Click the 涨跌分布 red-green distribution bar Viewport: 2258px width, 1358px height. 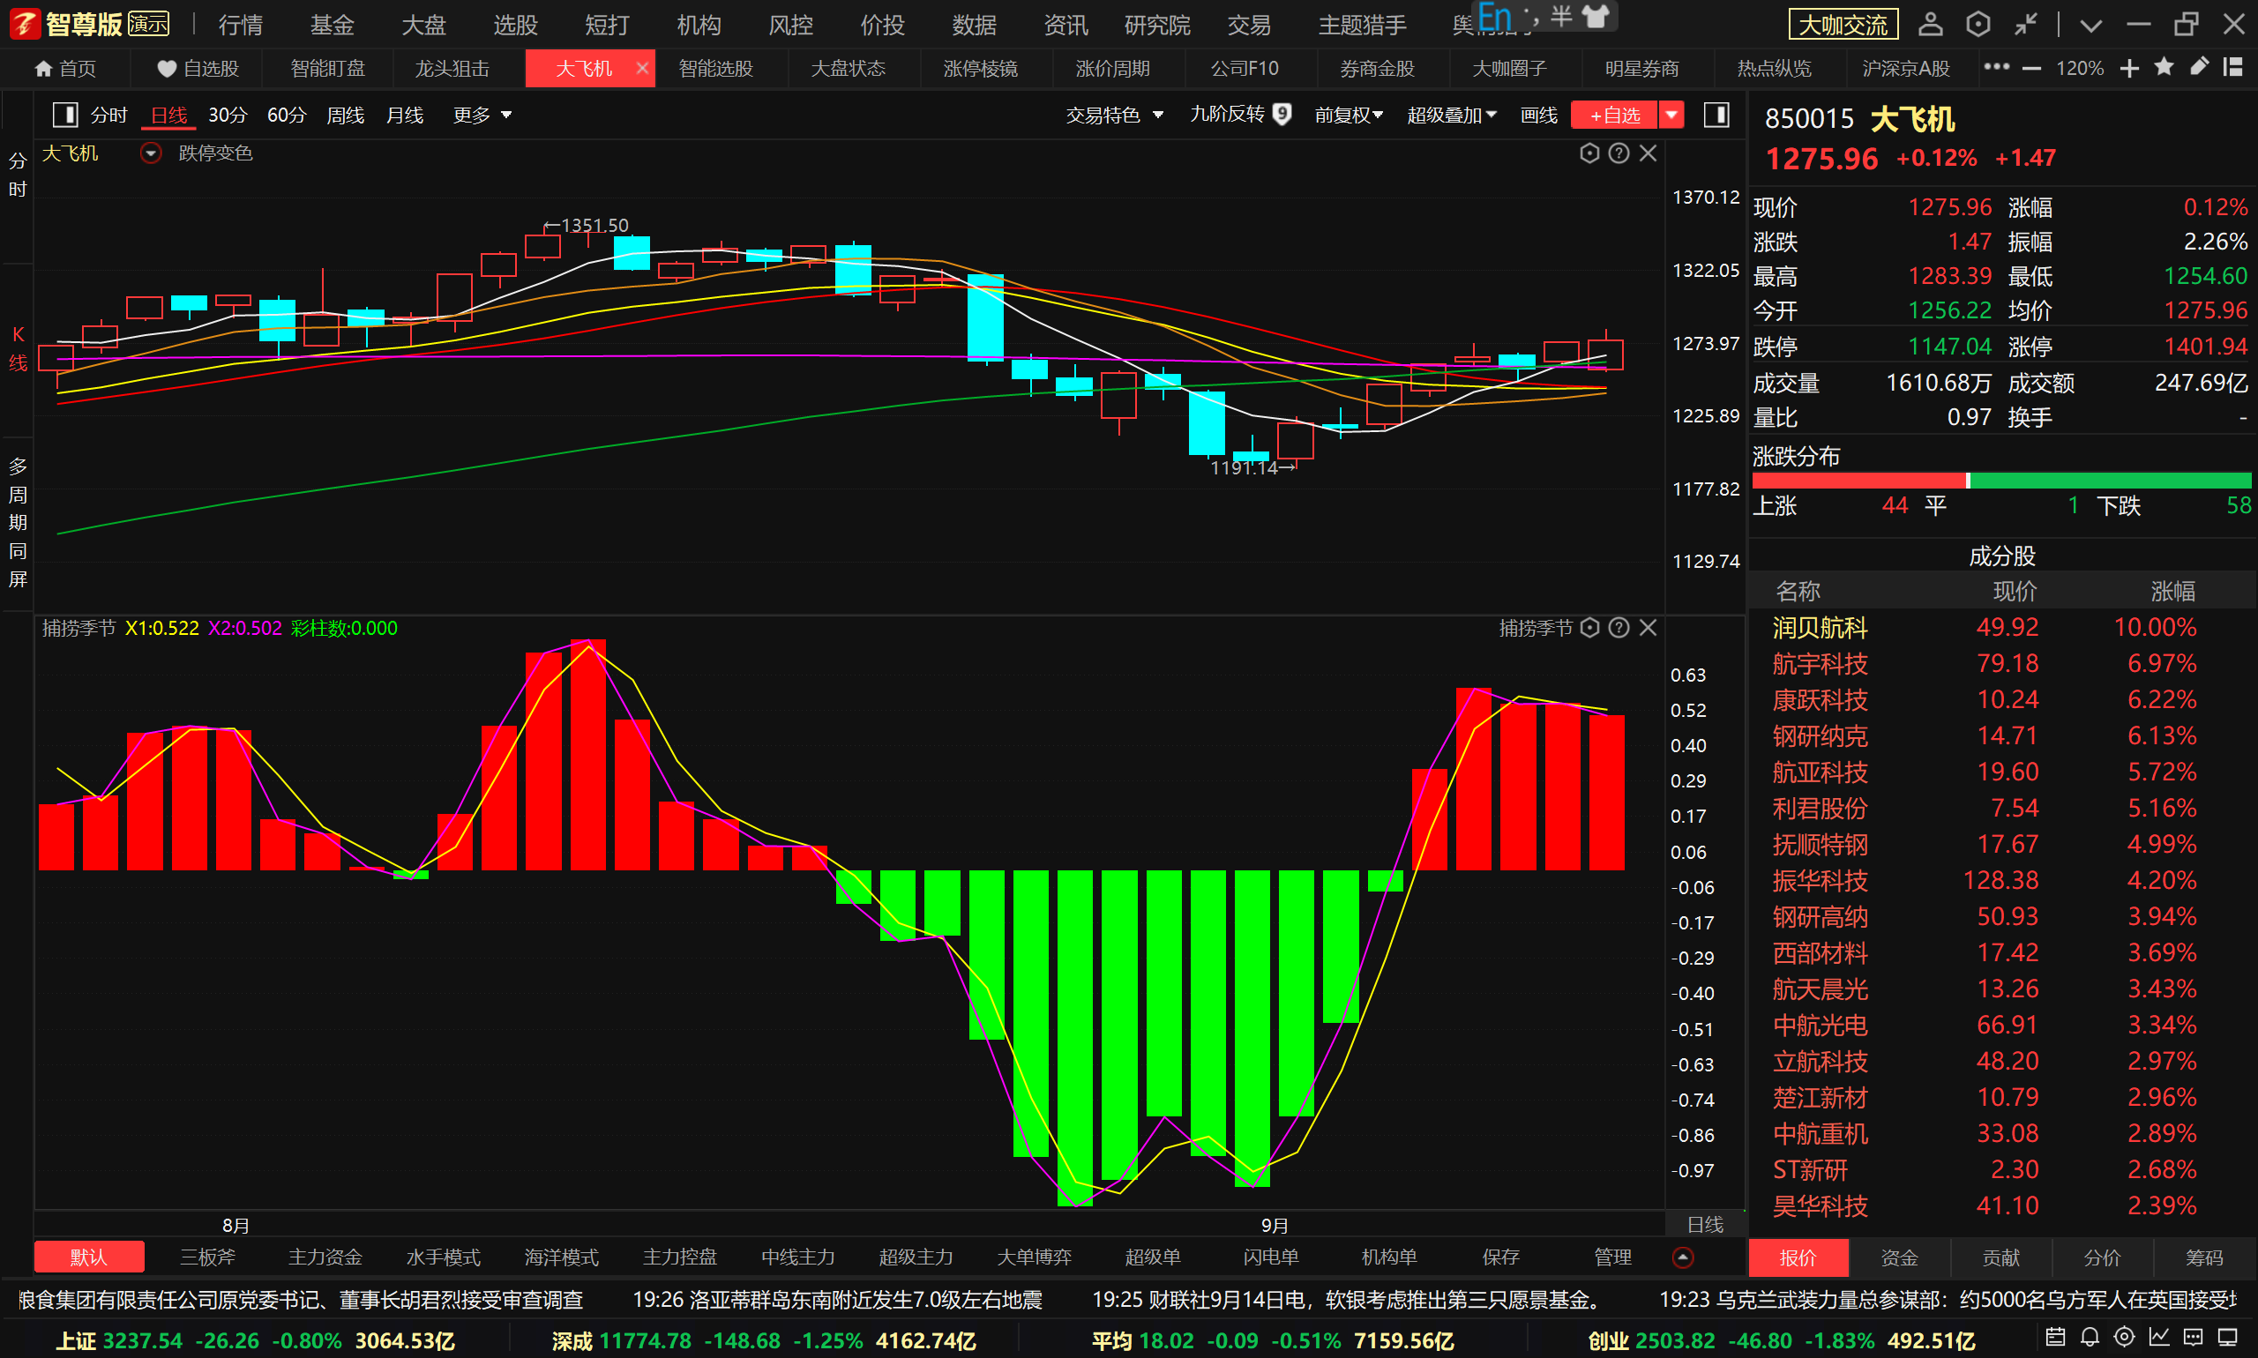pos(2000,481)
